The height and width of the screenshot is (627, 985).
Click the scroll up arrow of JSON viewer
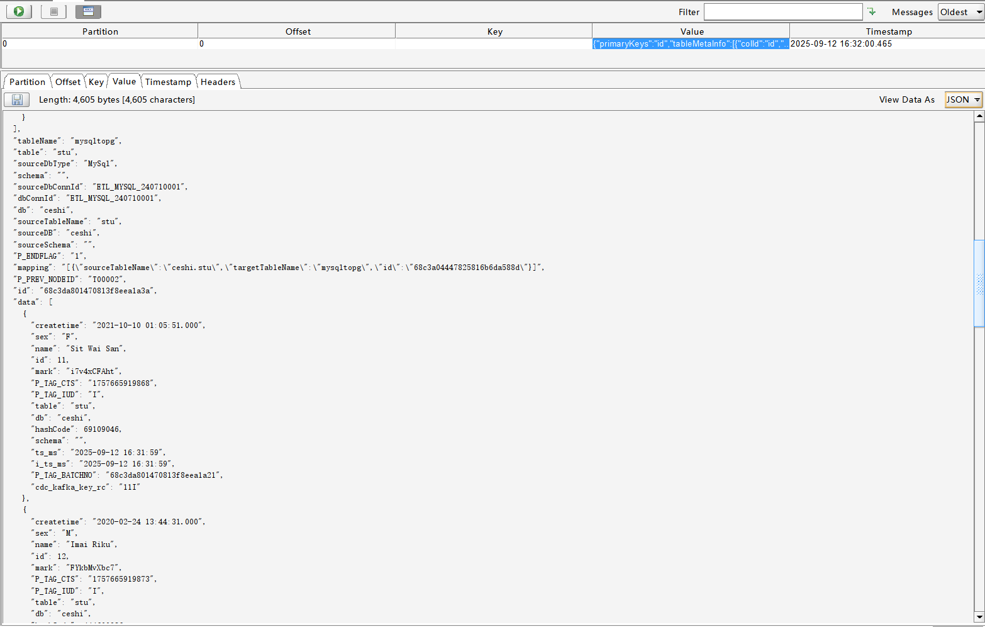tap(979, 117)
